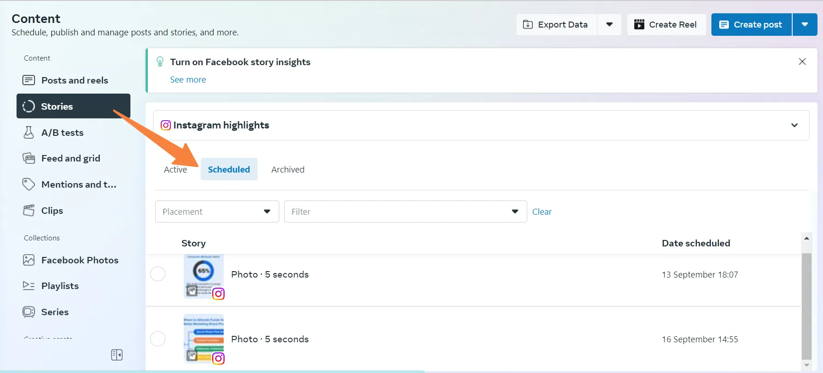The image size is (823, 373).
Task: Click the Clips clapperboard icon
Action: (28, 211)
